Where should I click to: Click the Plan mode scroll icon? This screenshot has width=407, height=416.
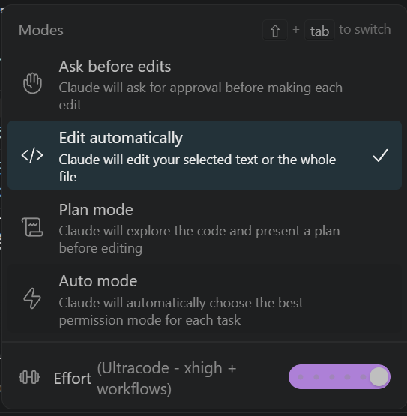[x=32, y=227]
